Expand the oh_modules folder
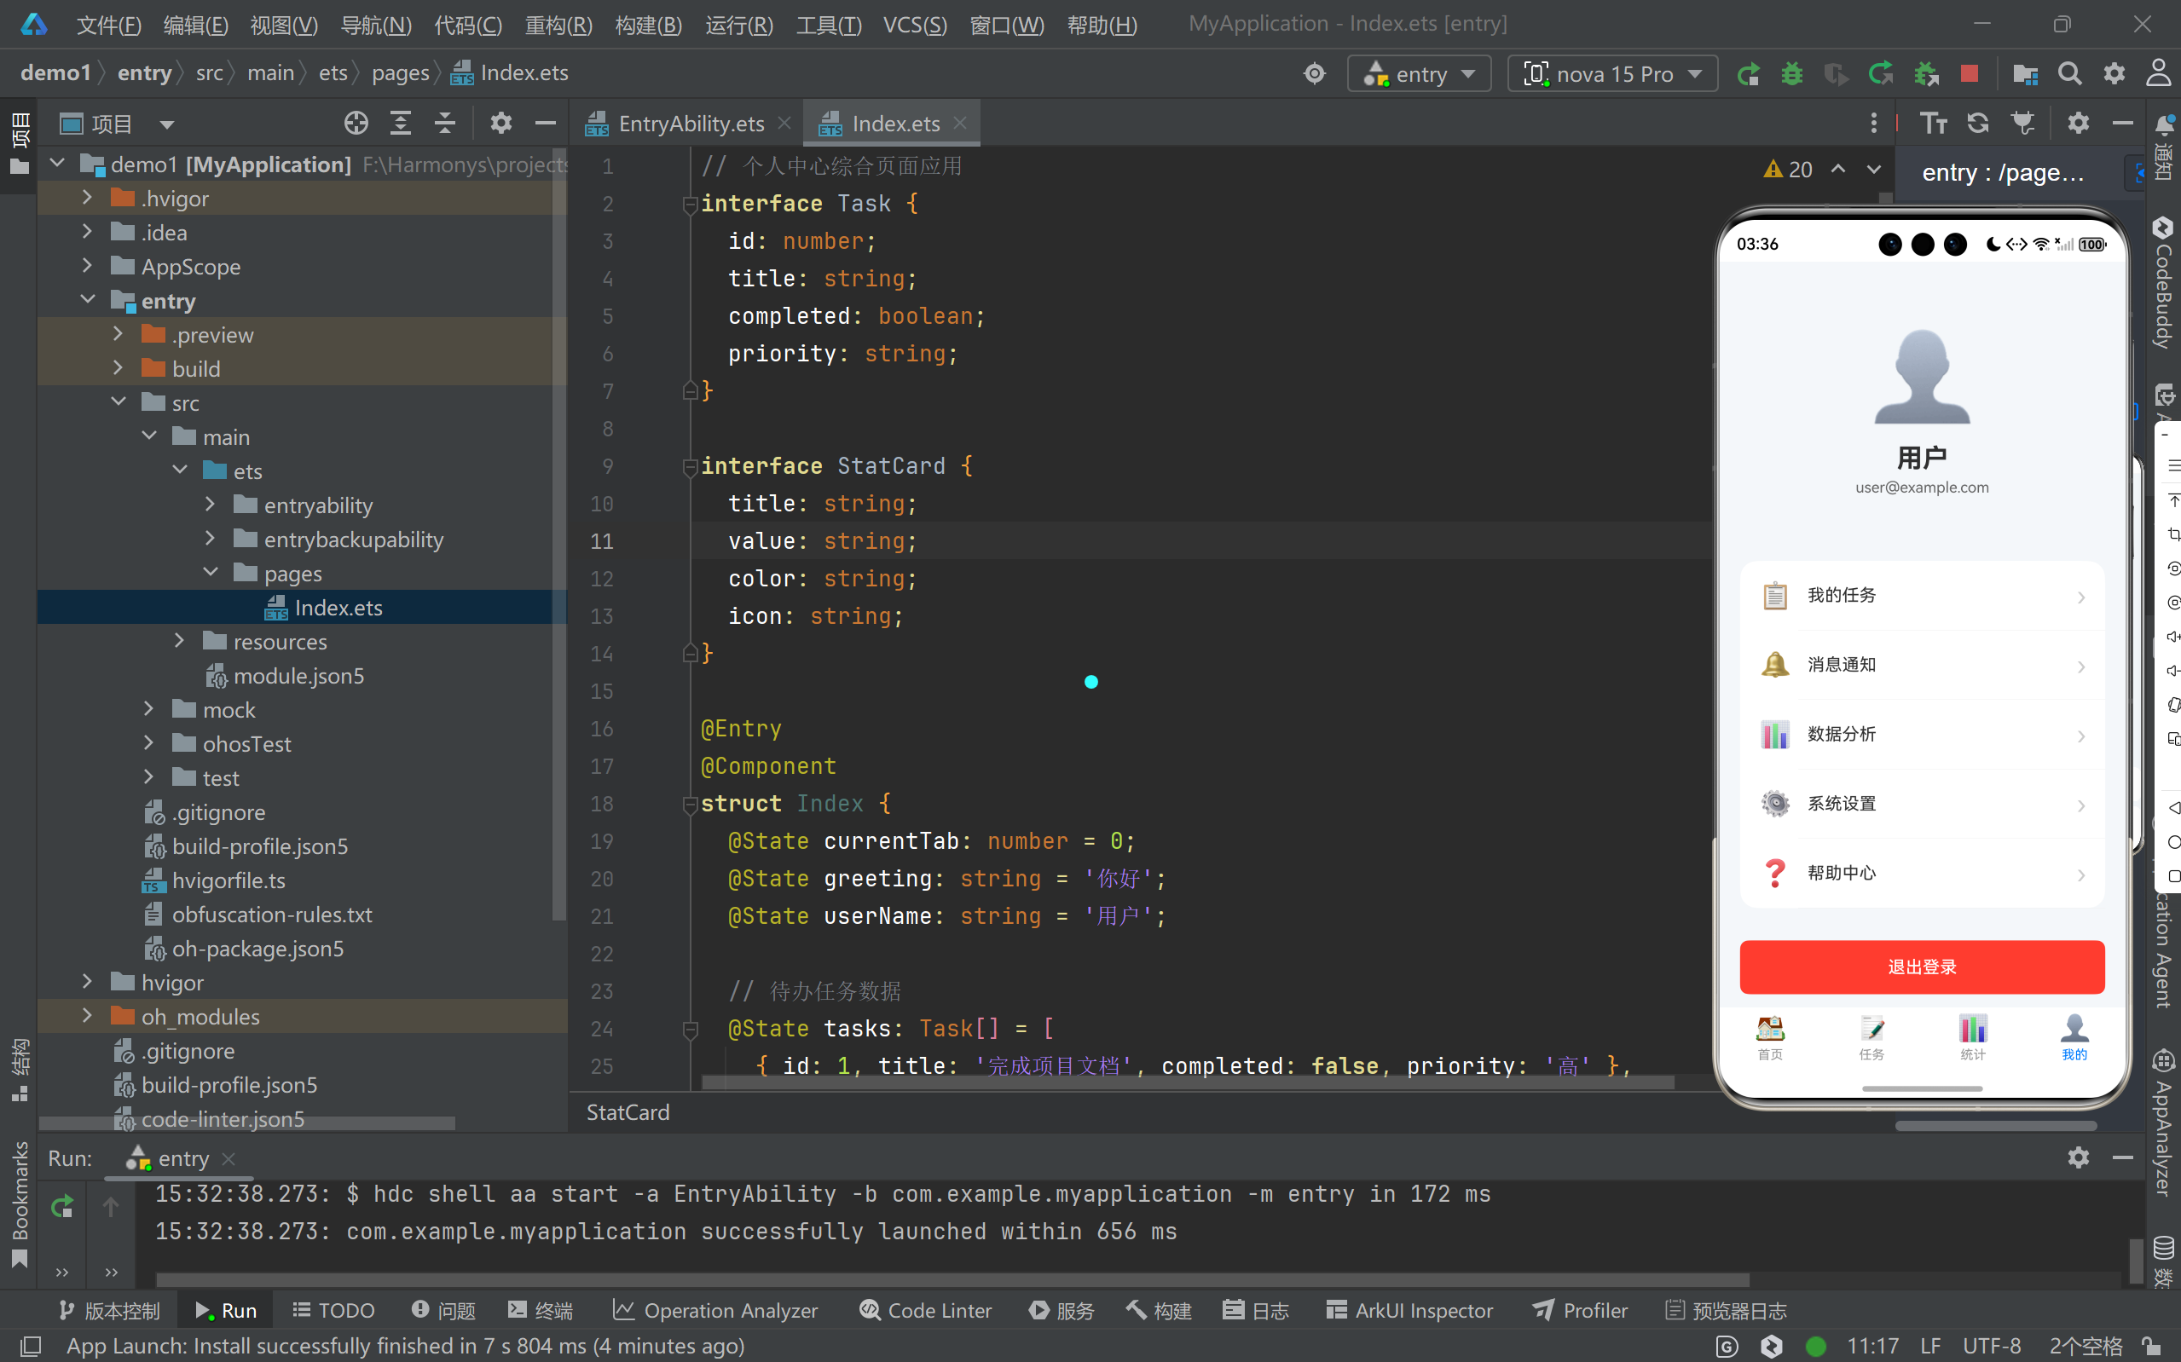 (87, 1015)
